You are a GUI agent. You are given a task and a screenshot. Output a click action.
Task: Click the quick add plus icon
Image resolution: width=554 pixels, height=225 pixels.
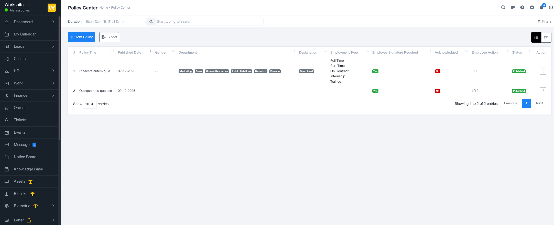tap(532, 8)
